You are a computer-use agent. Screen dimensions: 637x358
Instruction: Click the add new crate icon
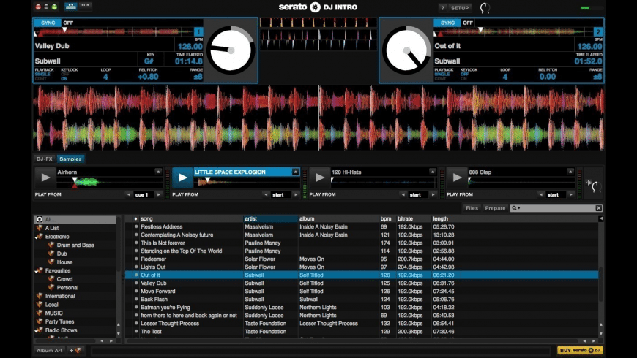pos(75,351)
